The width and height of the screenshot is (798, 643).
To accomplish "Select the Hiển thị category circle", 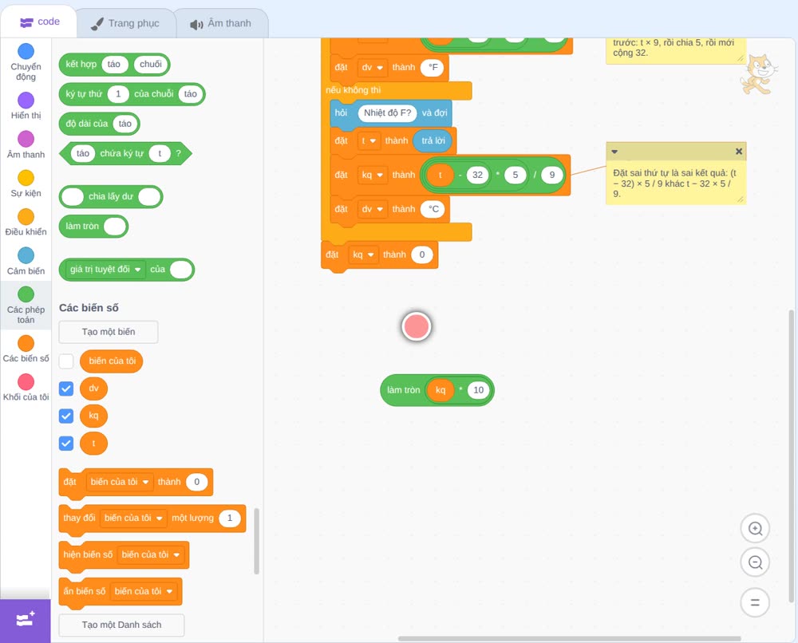I will tap(26, 101).
